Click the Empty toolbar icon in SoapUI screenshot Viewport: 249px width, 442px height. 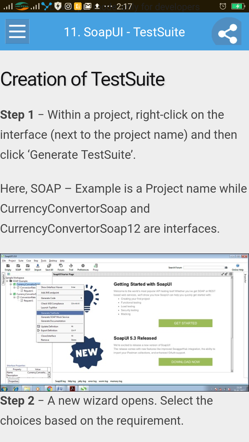tap(8, 267)
